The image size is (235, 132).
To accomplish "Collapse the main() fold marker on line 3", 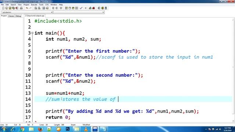I will point(32,33).
